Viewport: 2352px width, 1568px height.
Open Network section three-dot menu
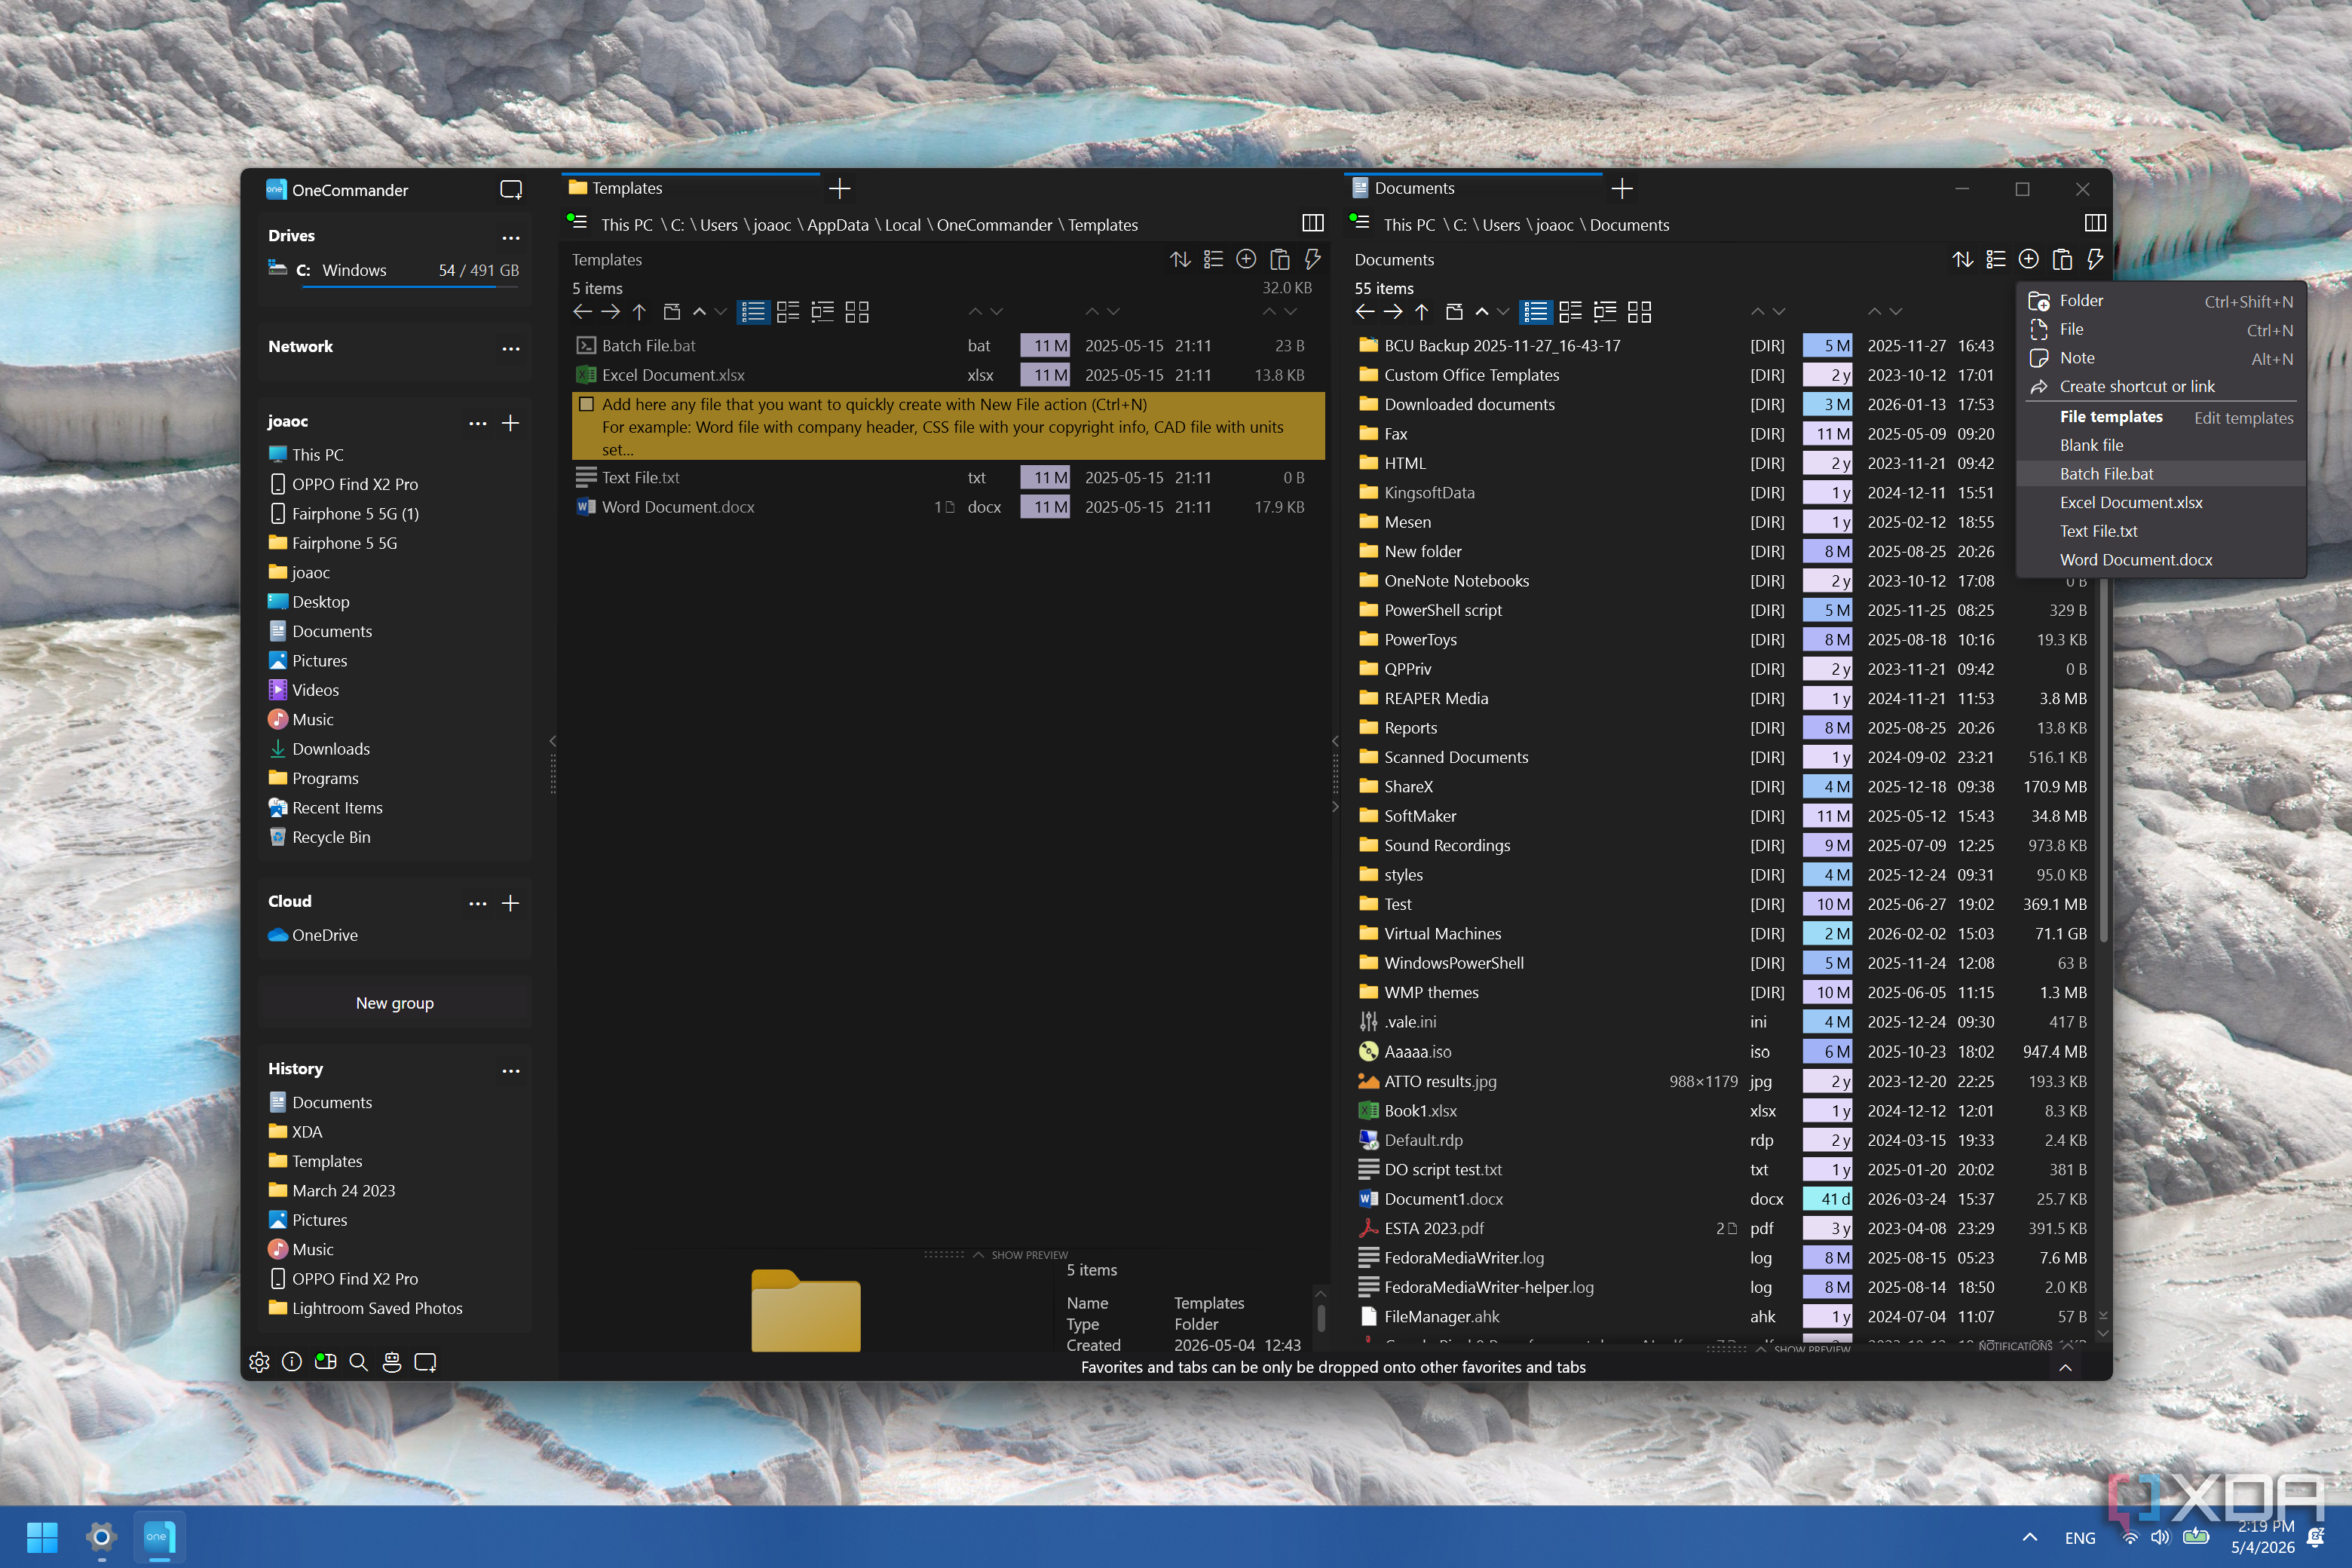point(511,348)
